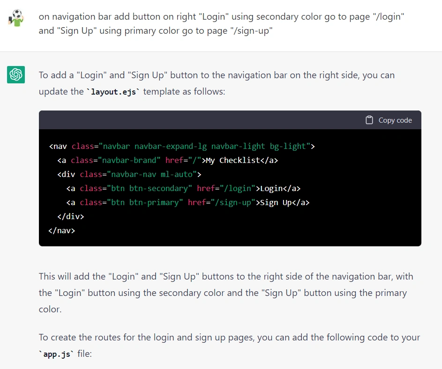
Task: Click the sentence starting 'To add a "Login"'
Action: (217, 83)
